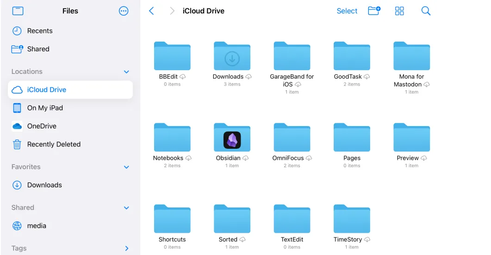Collapse the Locations section

126,72
